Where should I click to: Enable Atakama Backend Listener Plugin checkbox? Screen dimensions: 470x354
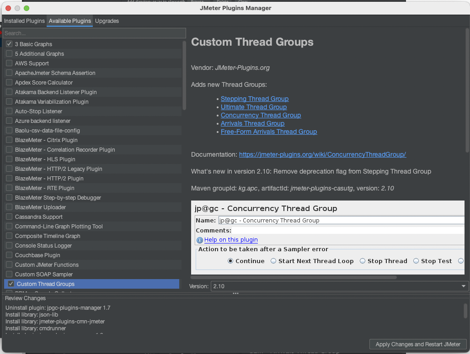(9, 92)
